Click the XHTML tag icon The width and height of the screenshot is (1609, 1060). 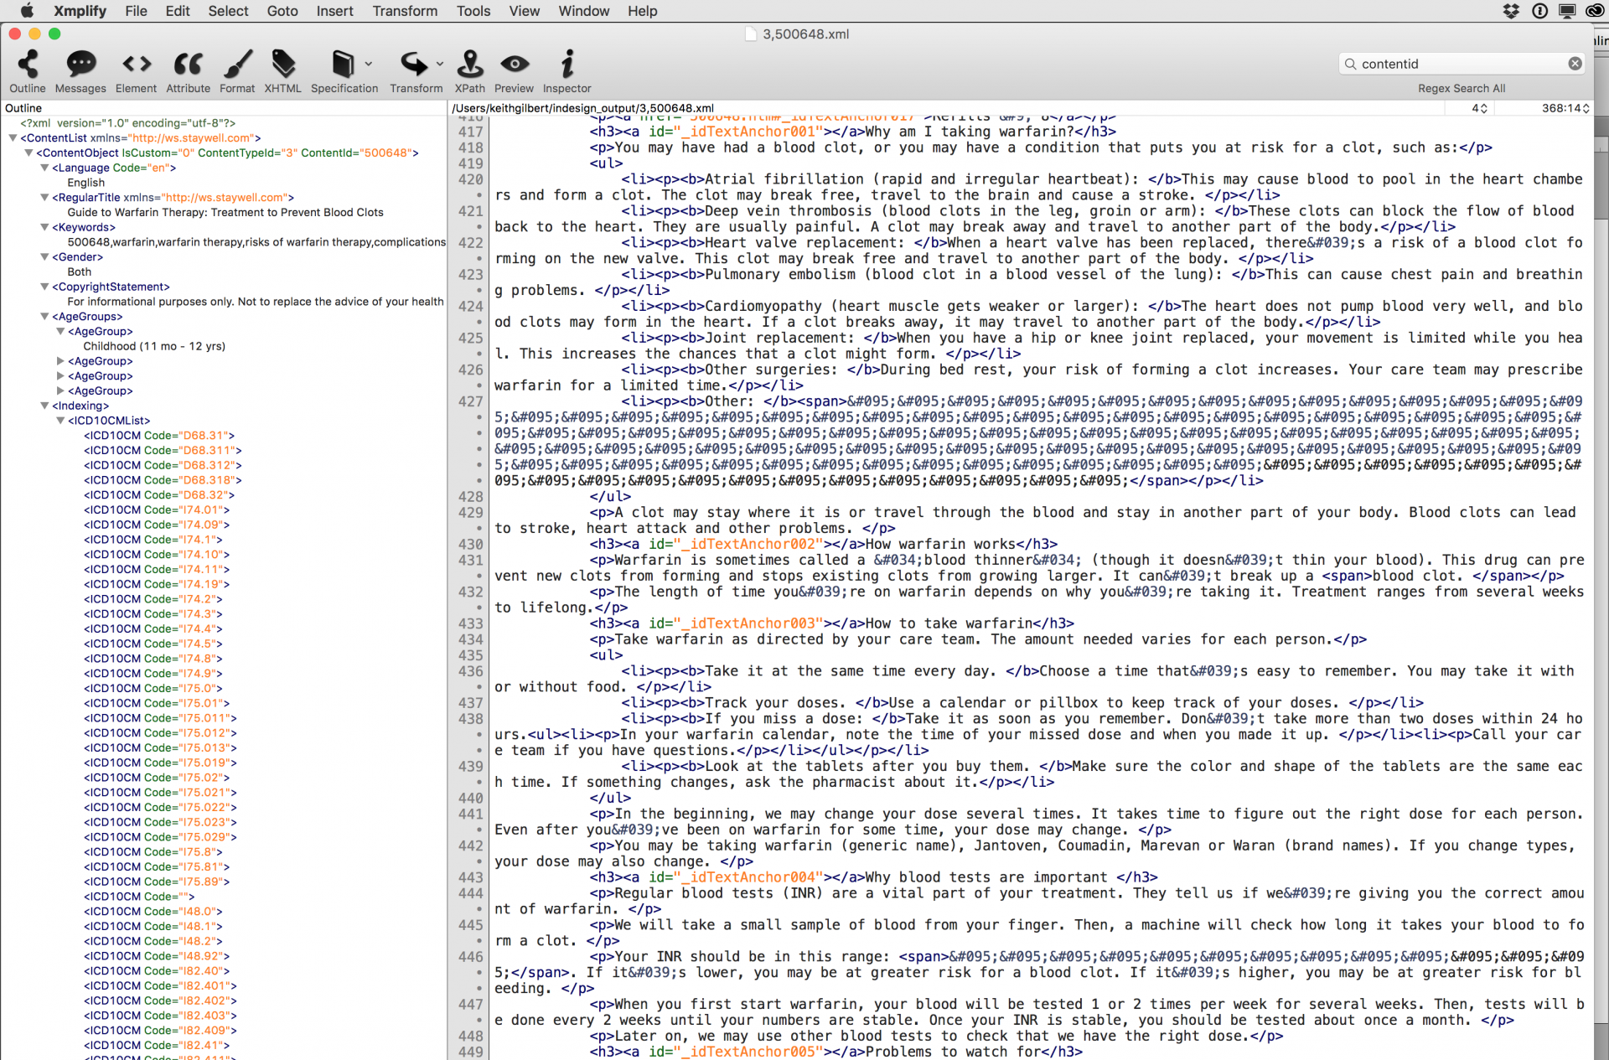click(x=282, y=65)
